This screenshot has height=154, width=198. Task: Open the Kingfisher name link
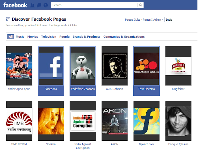(178, 89)
